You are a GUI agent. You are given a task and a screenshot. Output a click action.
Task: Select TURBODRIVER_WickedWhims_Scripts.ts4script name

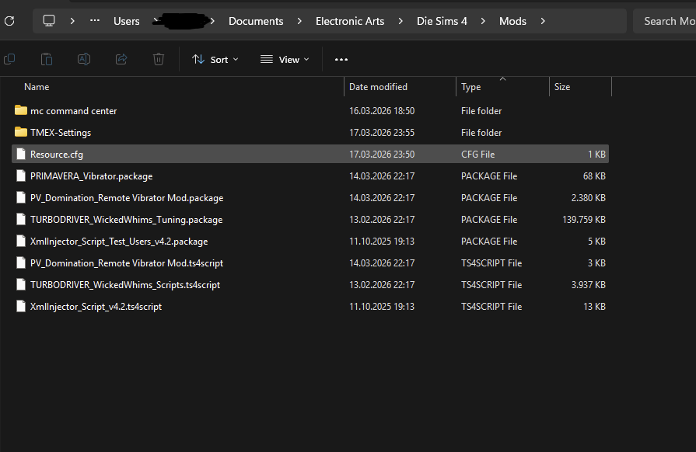click(125, 284)
